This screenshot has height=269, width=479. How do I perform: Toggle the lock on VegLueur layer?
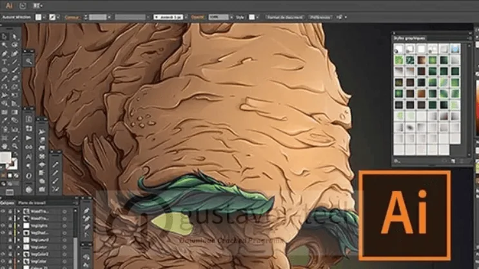(10, 247)
